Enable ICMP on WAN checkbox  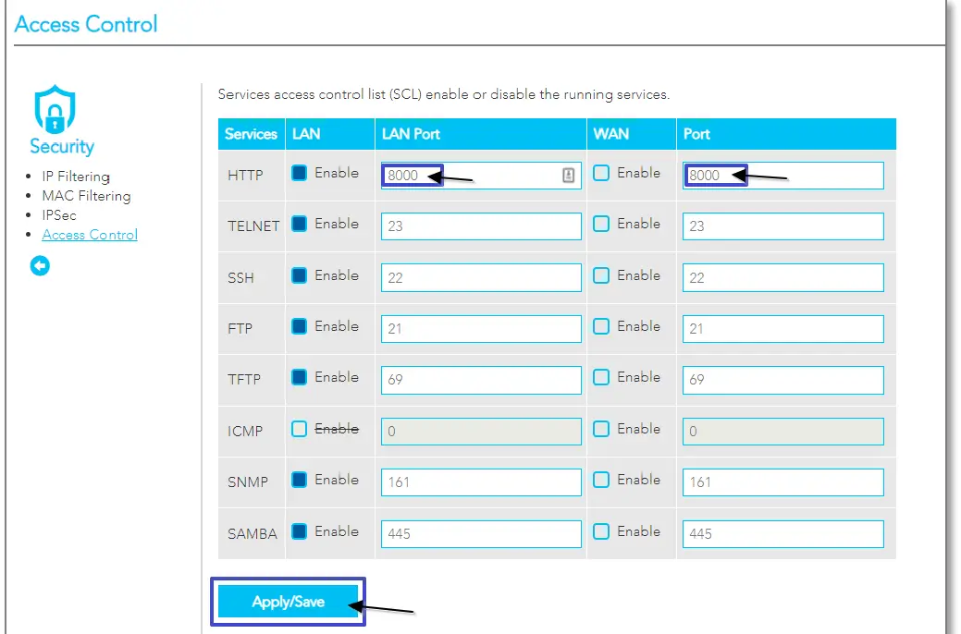coord(601,429)
